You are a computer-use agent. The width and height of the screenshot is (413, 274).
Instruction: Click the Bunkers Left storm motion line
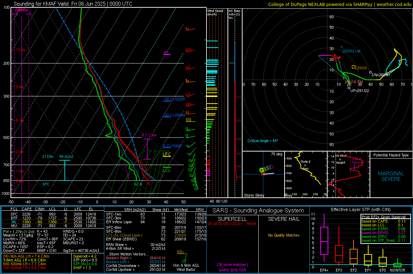coord(136,262)
